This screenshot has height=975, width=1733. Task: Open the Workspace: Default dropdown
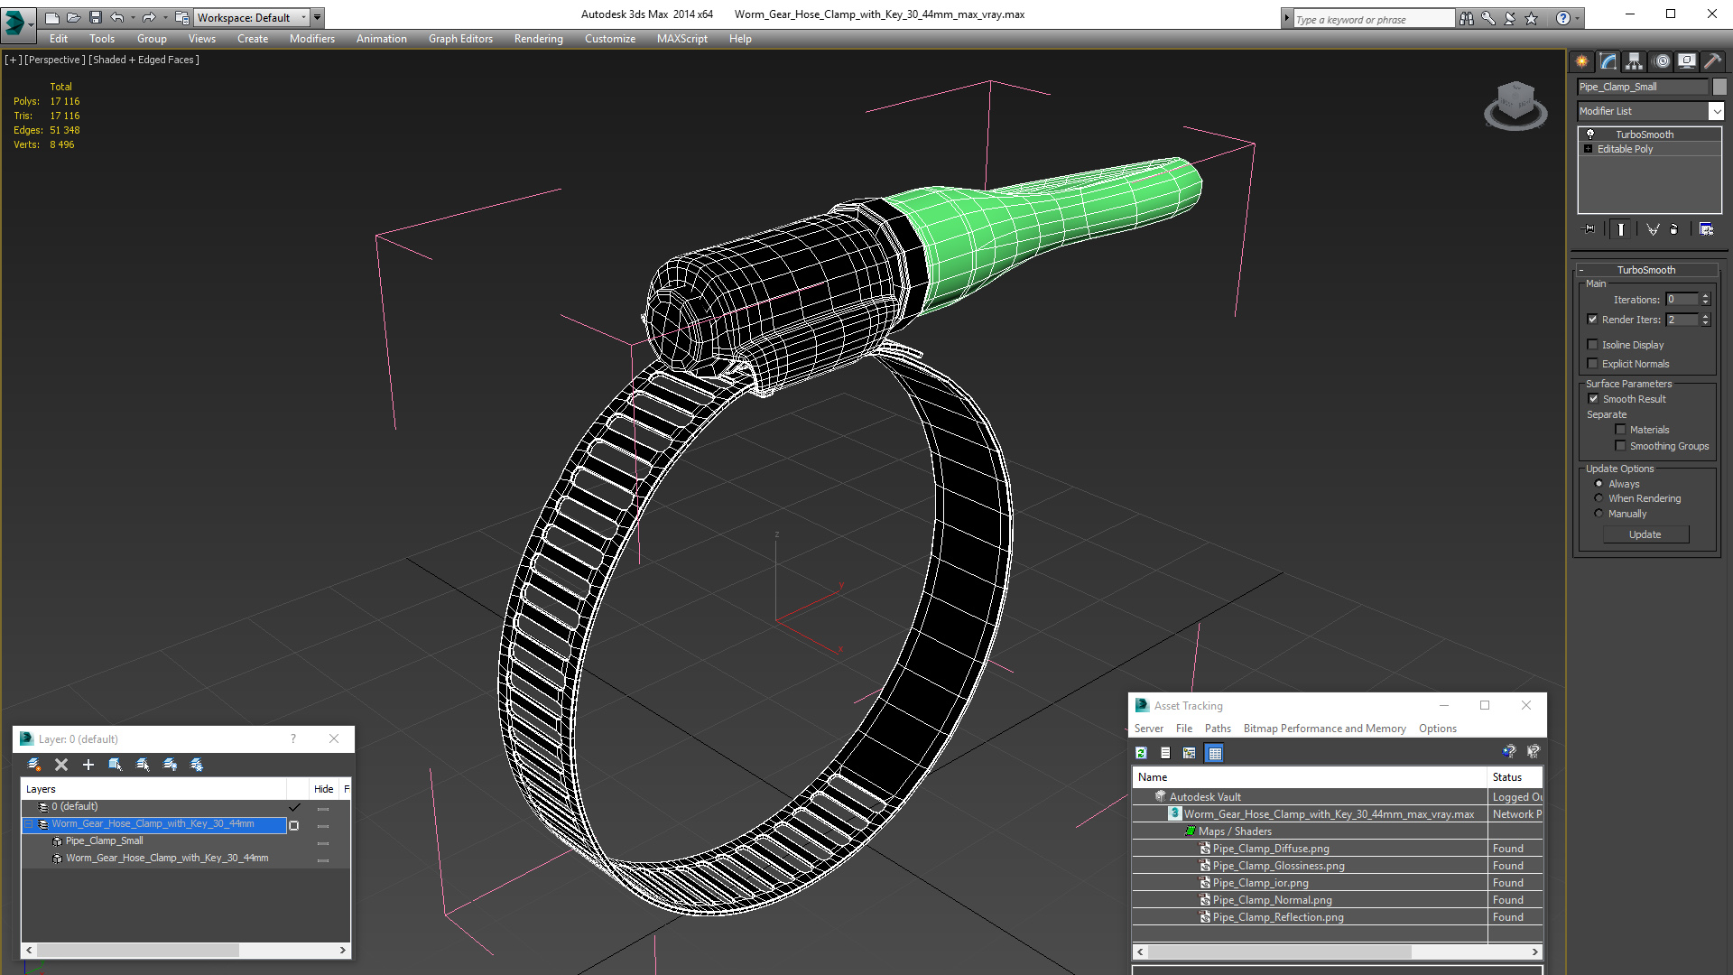[252, 17]
